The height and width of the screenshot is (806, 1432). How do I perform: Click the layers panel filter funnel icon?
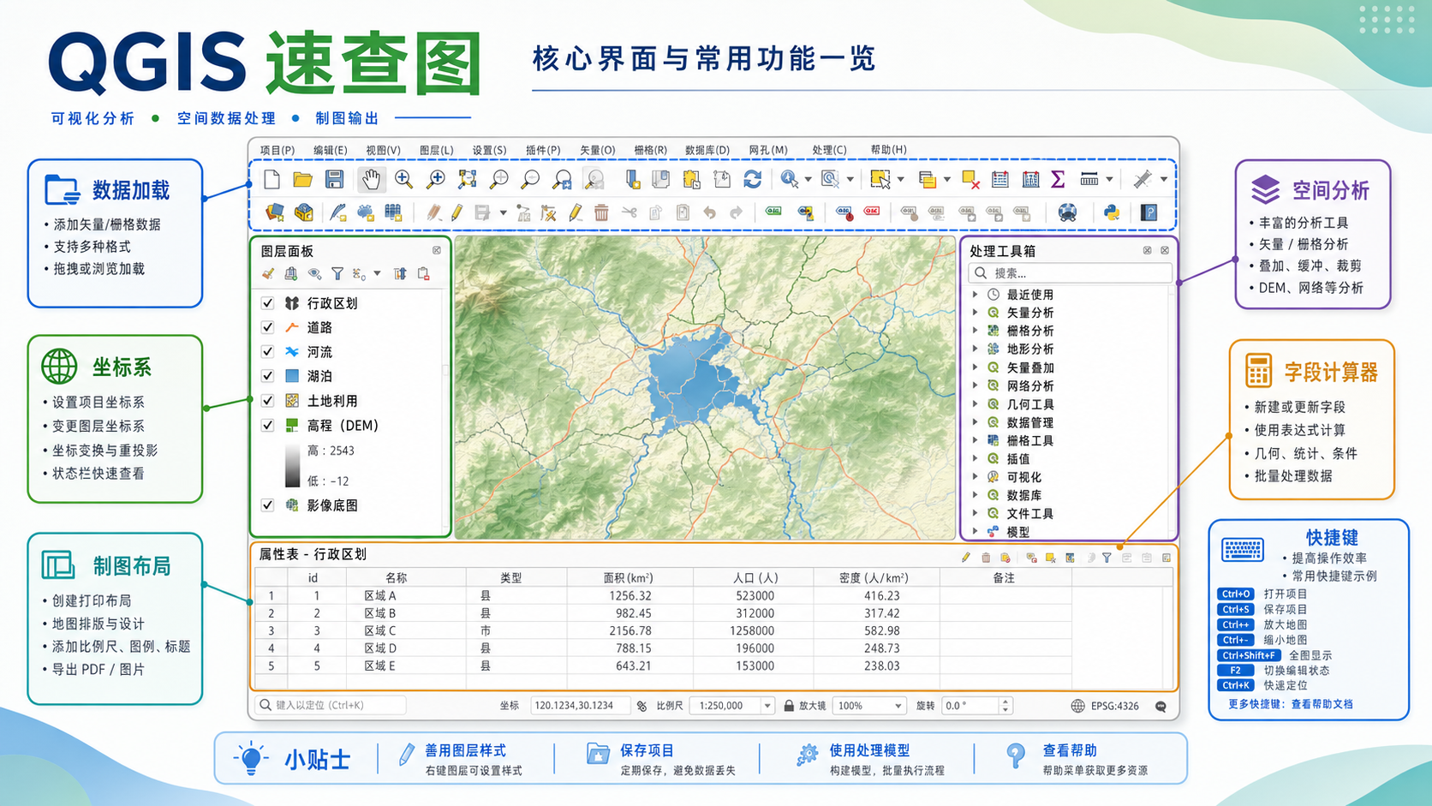(337, 273)
